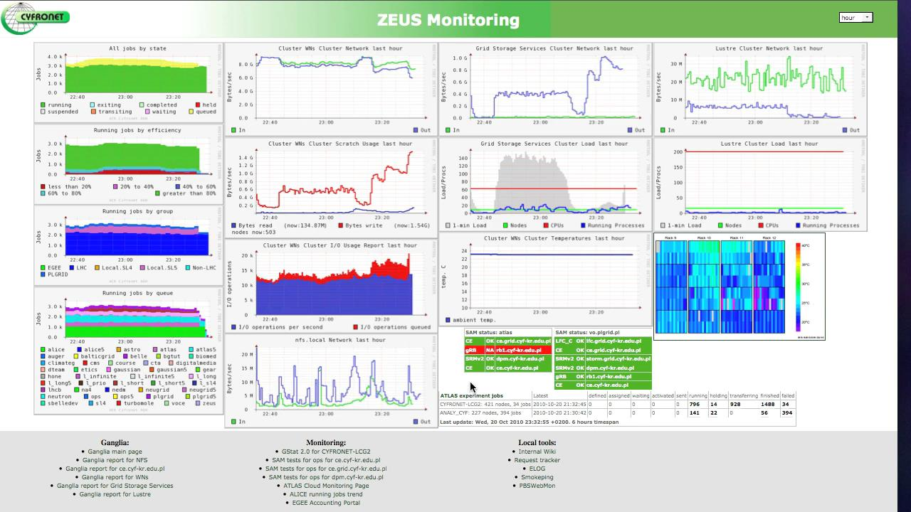Open Cluster WNs Scratch Usage graph

point(331,188)
